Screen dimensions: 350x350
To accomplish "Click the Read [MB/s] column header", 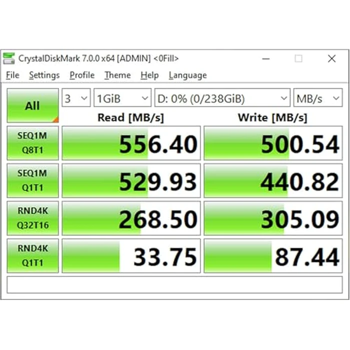I will (131, 117).
